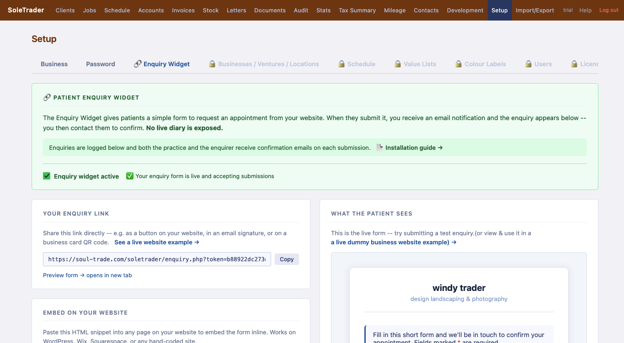
Task: Open the Mileage section
Action: (395, 10)
